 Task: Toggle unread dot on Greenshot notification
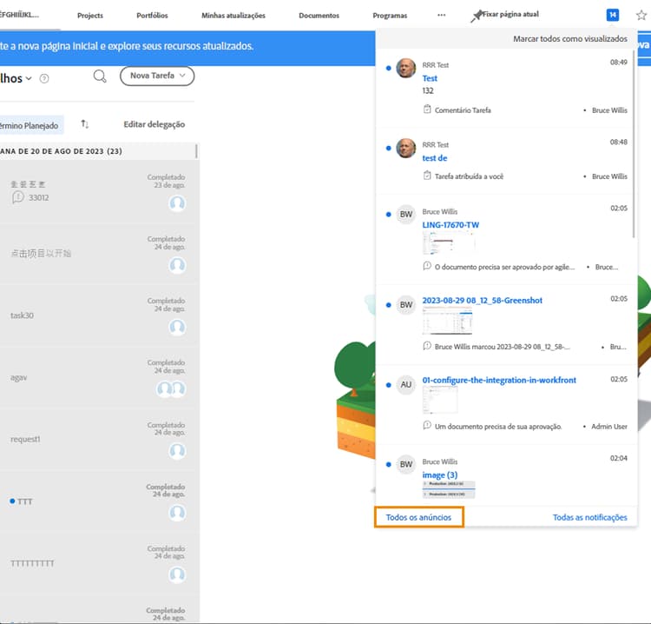point(388,305)
